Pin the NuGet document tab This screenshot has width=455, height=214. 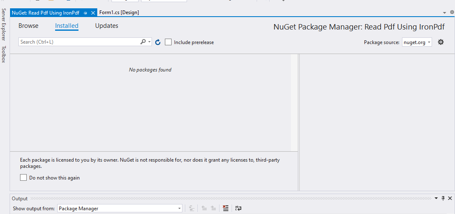pos(85,13)
